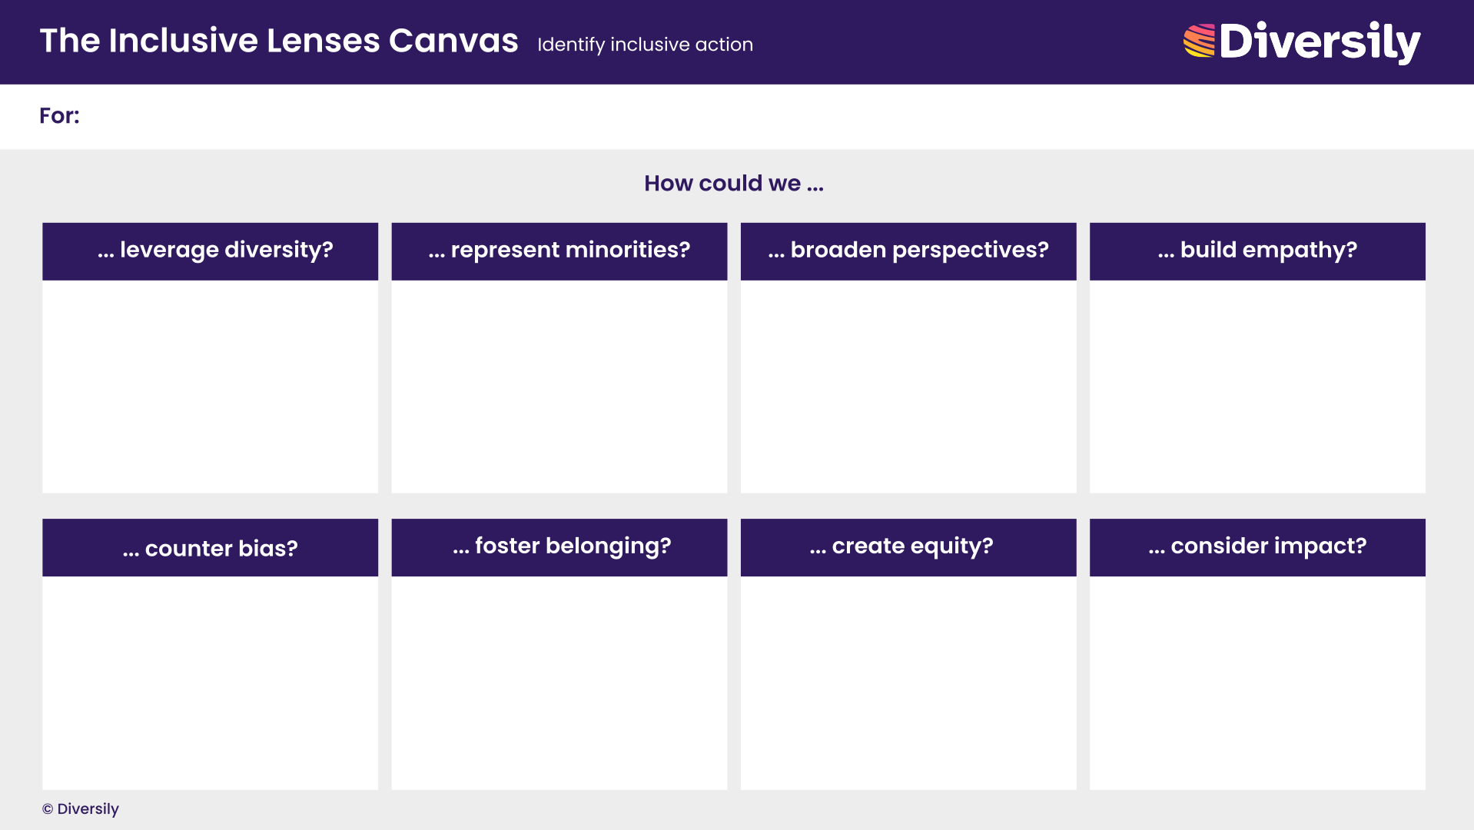Click the blank box under 'represent minorities?'
Screen dimensions: 1474x830
click(x=559, y=384)
